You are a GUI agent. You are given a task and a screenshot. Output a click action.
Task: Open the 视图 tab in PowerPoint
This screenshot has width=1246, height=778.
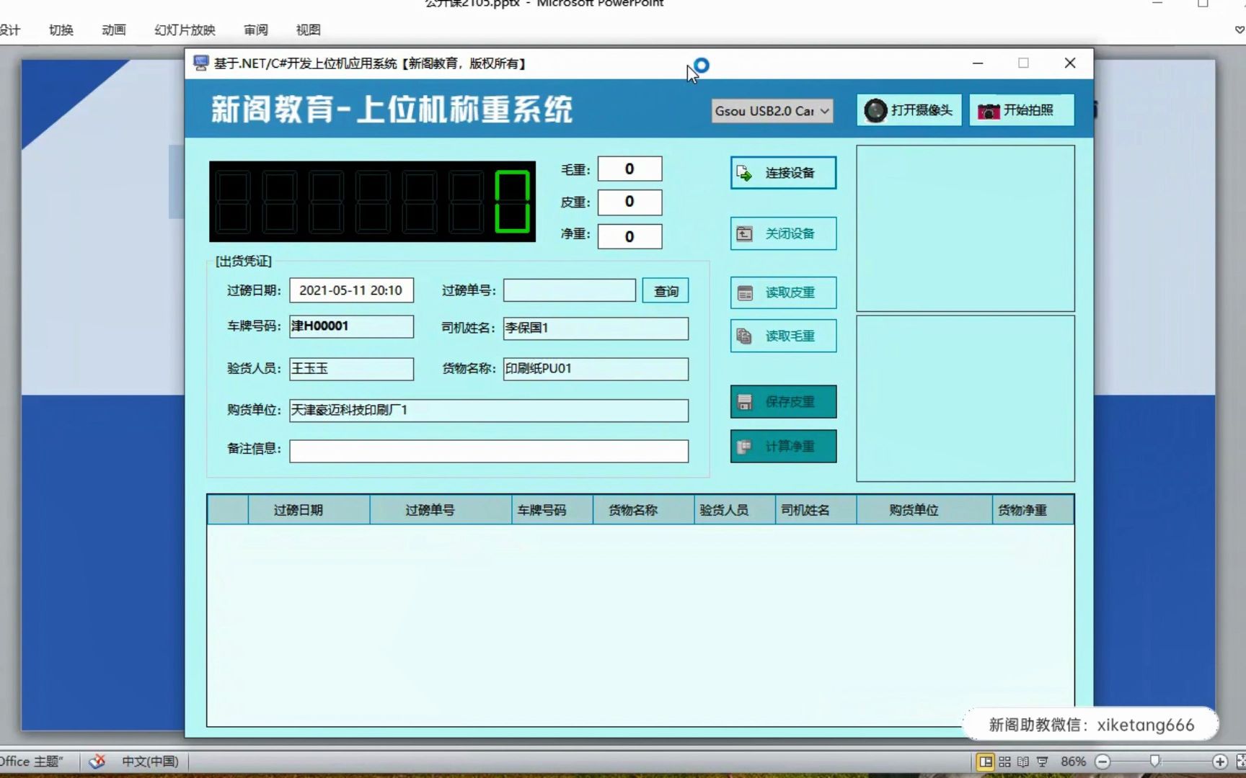click(308, 30)
